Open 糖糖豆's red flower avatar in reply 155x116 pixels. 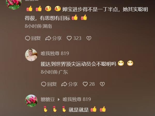coord(31,101)
